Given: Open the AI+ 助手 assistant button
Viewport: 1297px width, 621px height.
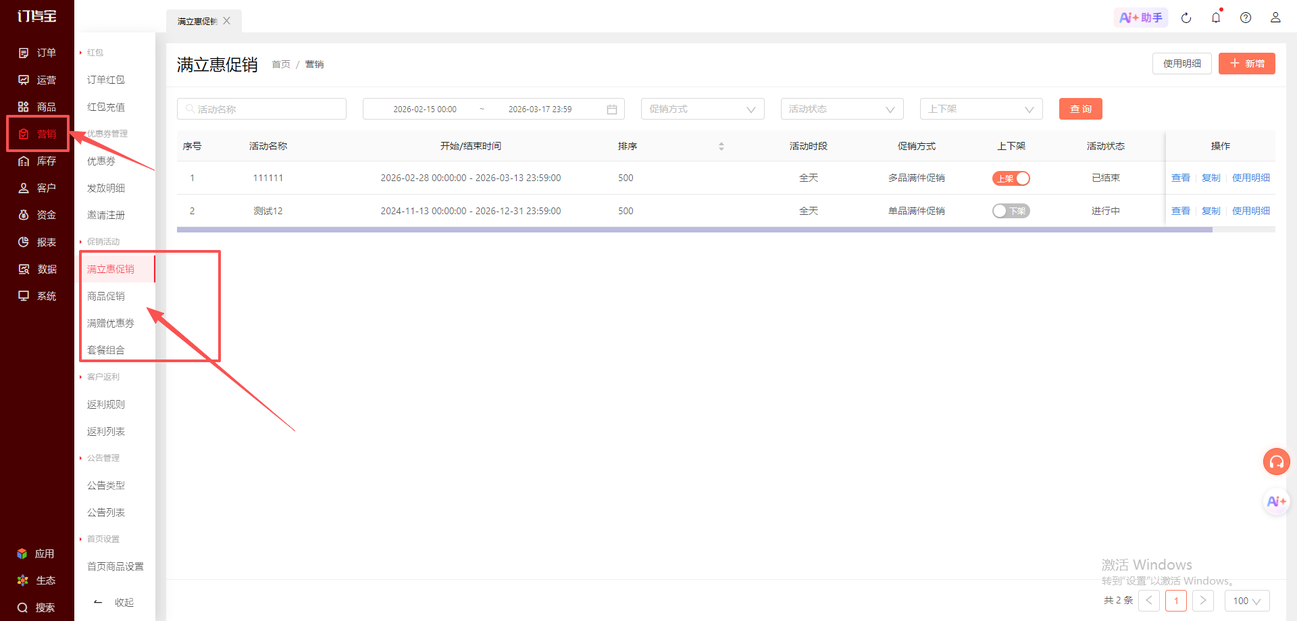Looking at the screenshot, I should tap(1141, 18).
